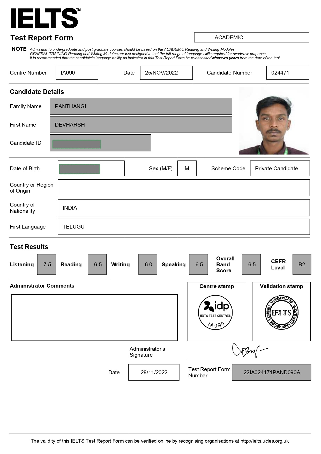Click the Listening score box 7.5
Viewport: 321px width, 454px height.
point(47,265)
